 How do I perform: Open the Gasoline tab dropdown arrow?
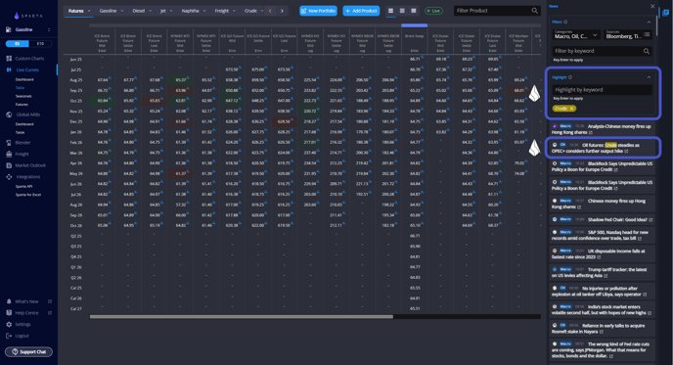coord(122,11)
